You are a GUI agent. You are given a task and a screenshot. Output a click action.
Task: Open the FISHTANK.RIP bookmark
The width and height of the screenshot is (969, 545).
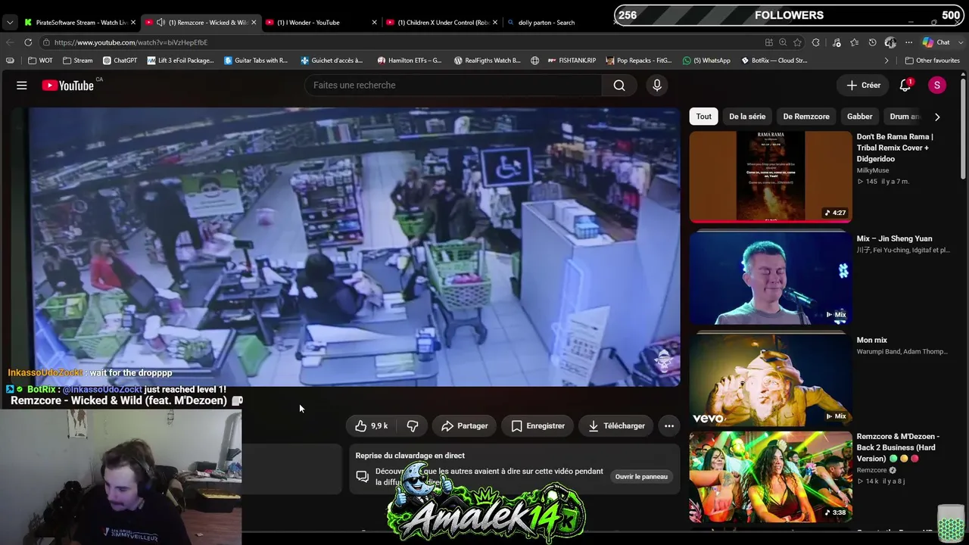click(572, 61)
